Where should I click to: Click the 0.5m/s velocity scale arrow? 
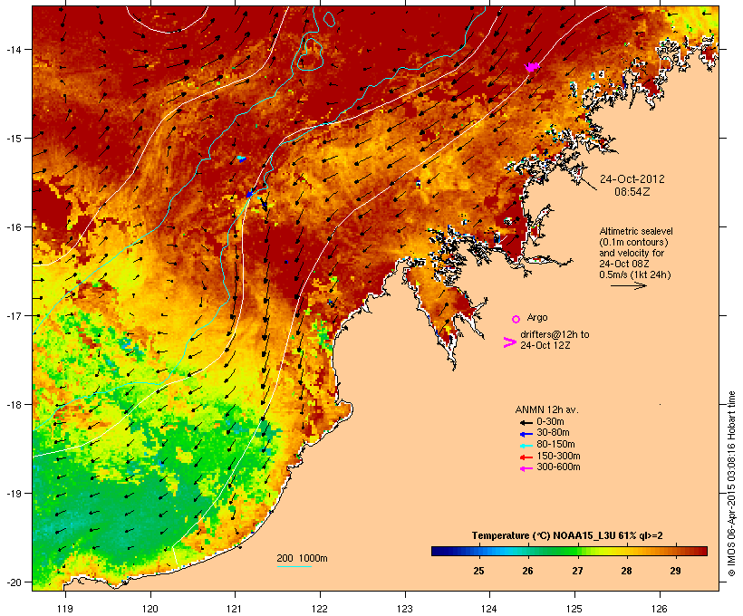(628, 285)
